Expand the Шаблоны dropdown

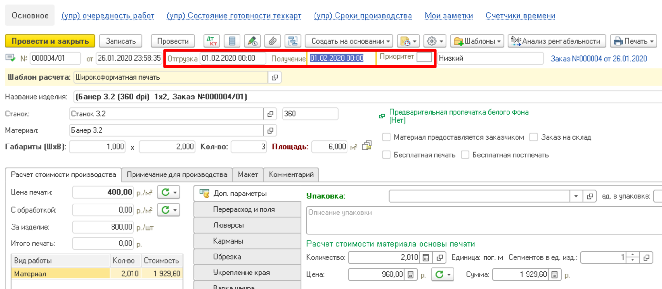point(477,41)
